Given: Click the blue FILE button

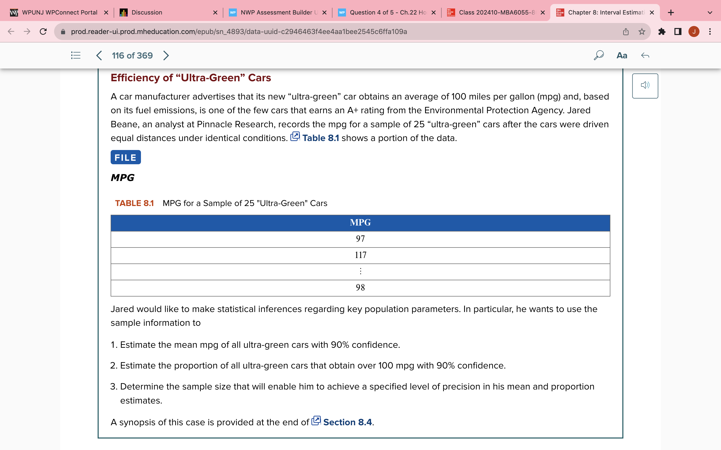Looking at the screenshot, I should tap(125, 157).
